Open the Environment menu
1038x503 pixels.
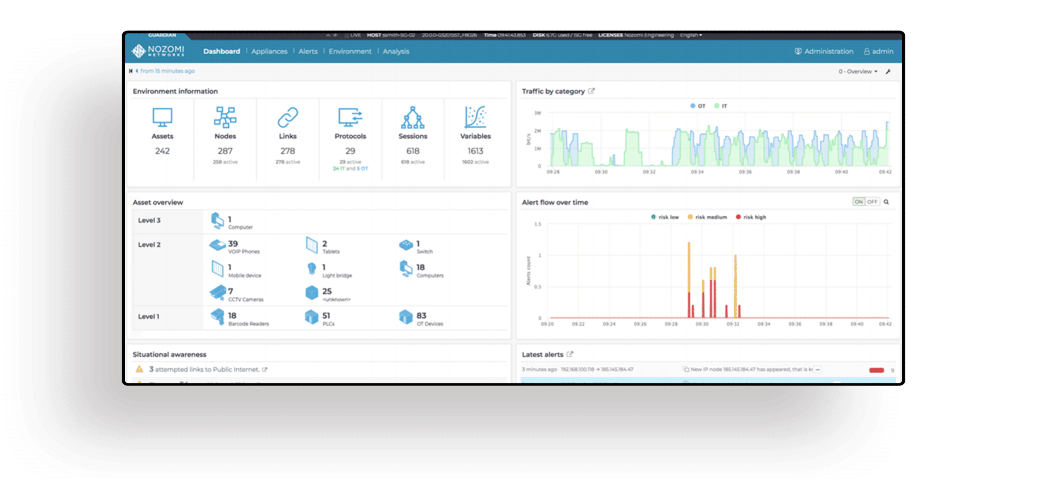click(x=350, y=51)
